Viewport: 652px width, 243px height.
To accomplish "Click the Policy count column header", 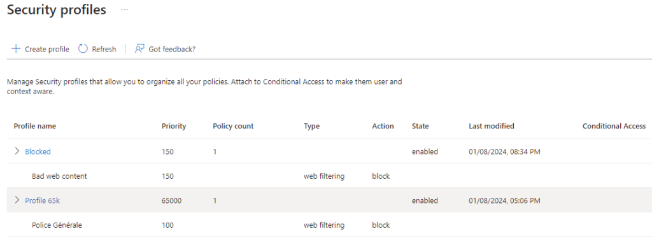I will point(233,126).
